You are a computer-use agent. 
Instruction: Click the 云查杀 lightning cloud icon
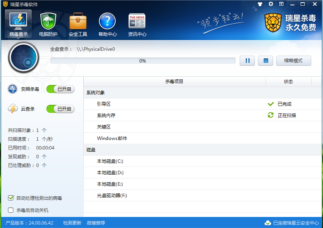click(x=13, y=109)
